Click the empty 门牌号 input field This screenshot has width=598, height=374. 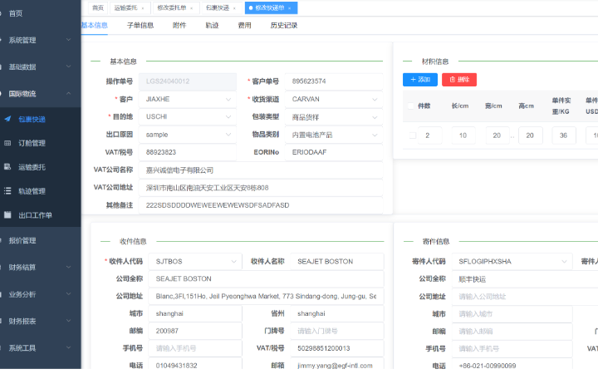(x=337, y=331)
